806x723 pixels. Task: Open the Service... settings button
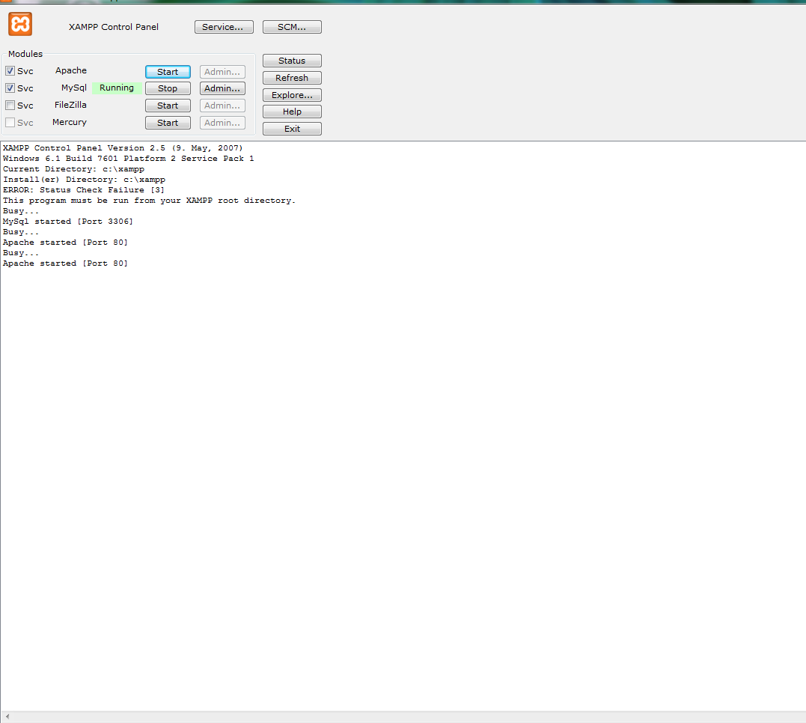[224, 27]
